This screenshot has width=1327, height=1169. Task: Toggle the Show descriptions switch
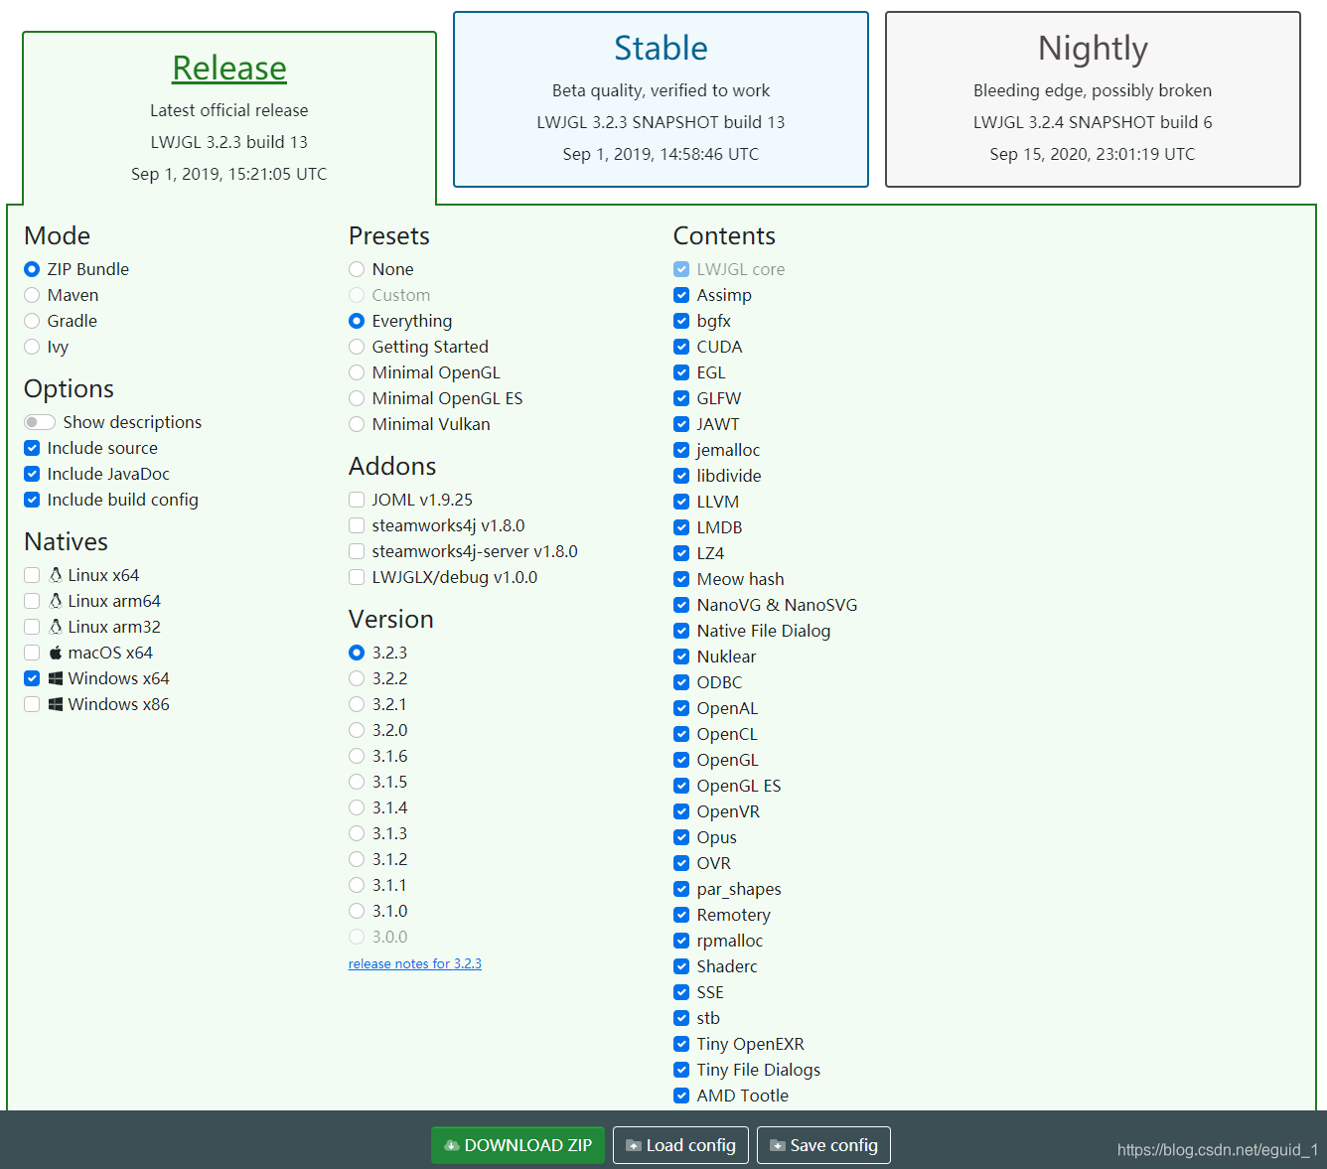point(40,422)
